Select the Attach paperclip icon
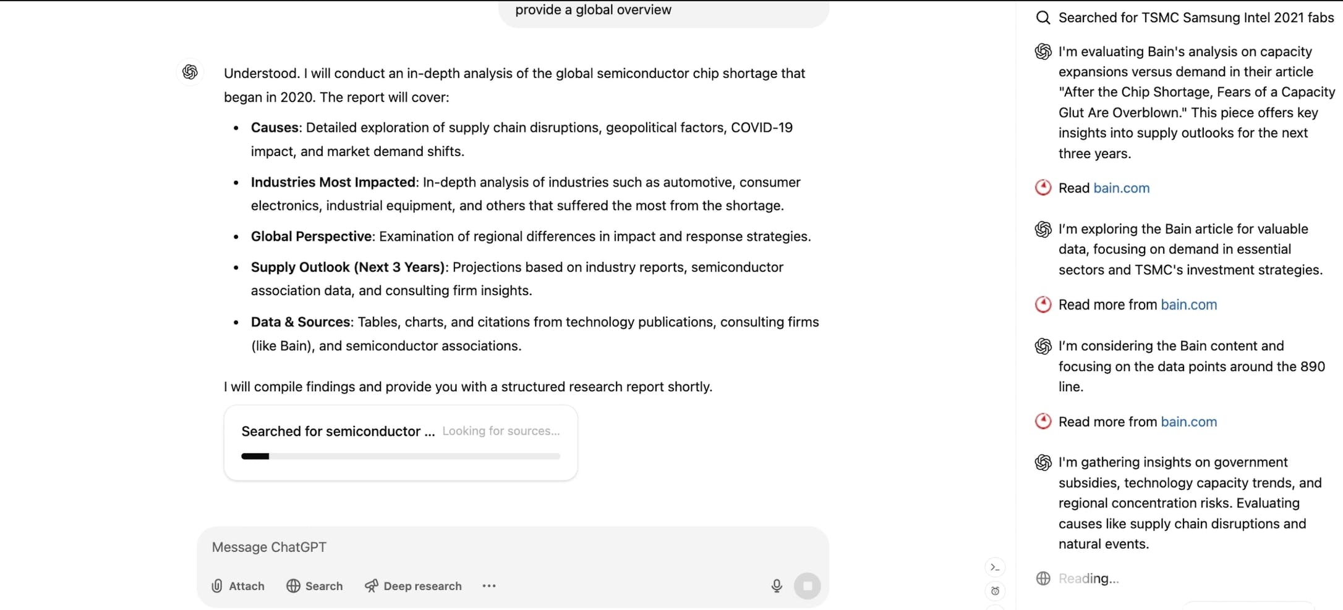 tap(216, 585)
